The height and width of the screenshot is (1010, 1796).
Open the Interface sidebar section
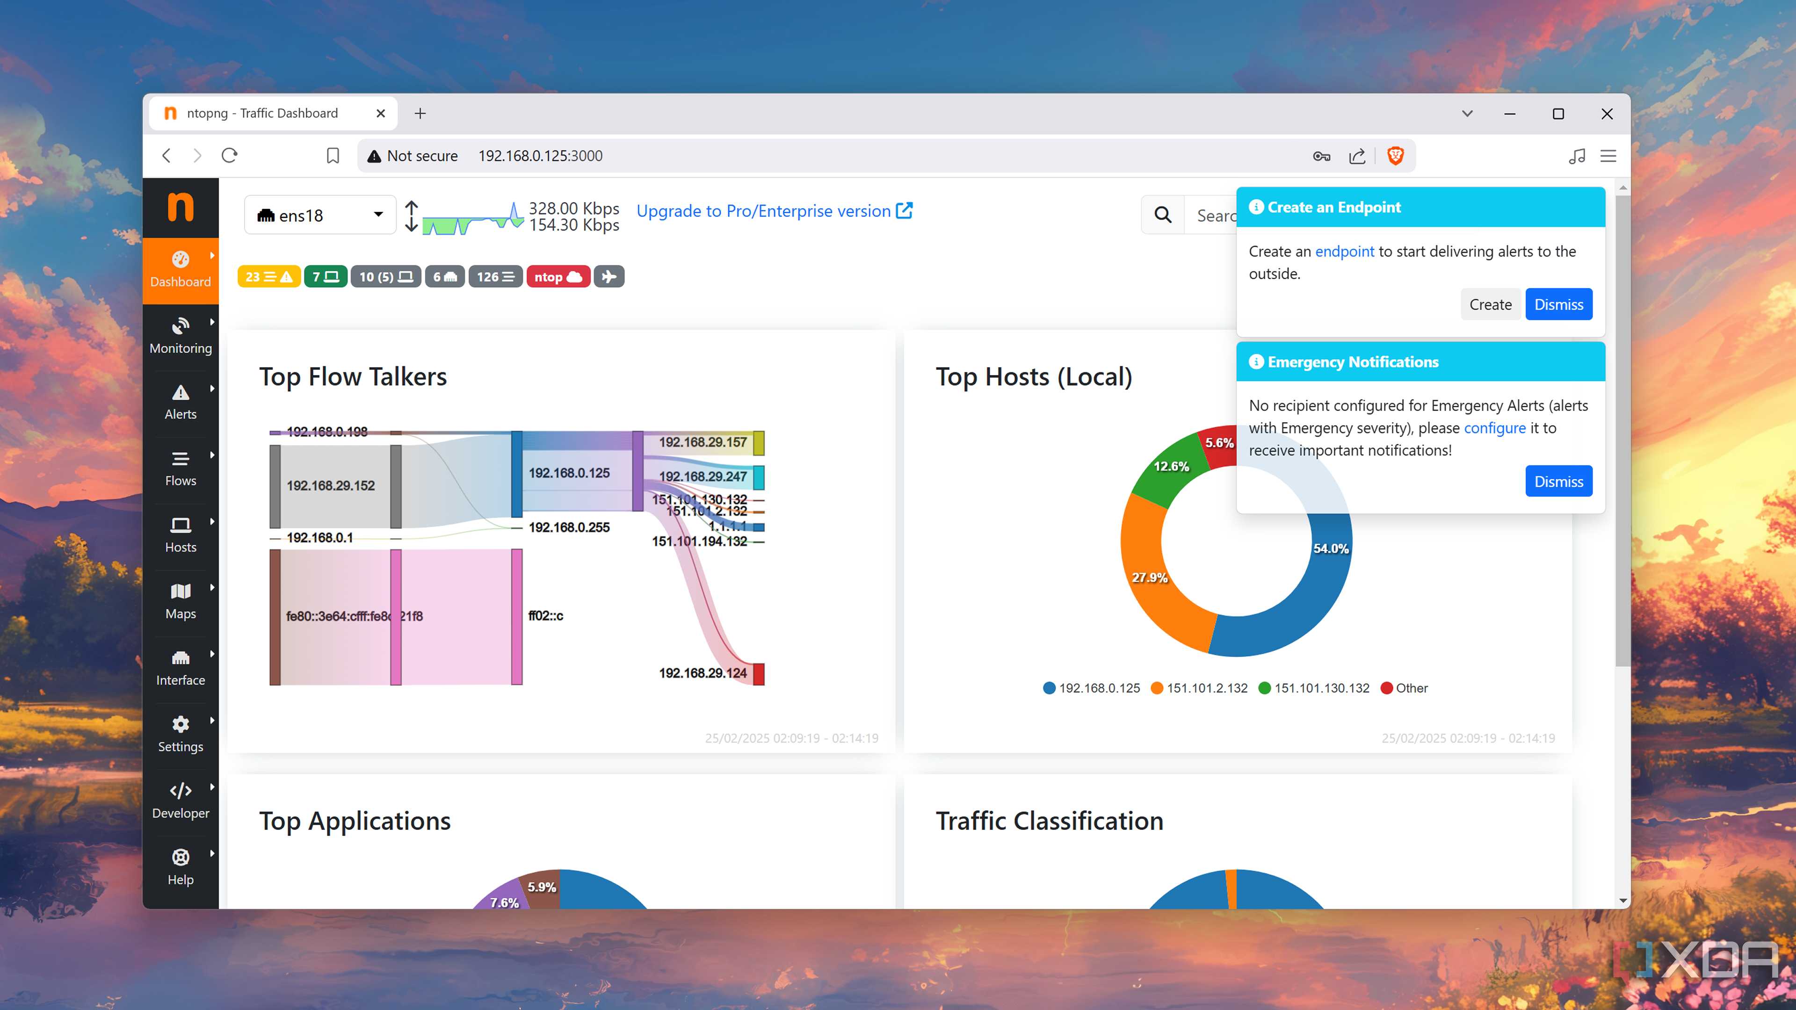coord(181,669)
